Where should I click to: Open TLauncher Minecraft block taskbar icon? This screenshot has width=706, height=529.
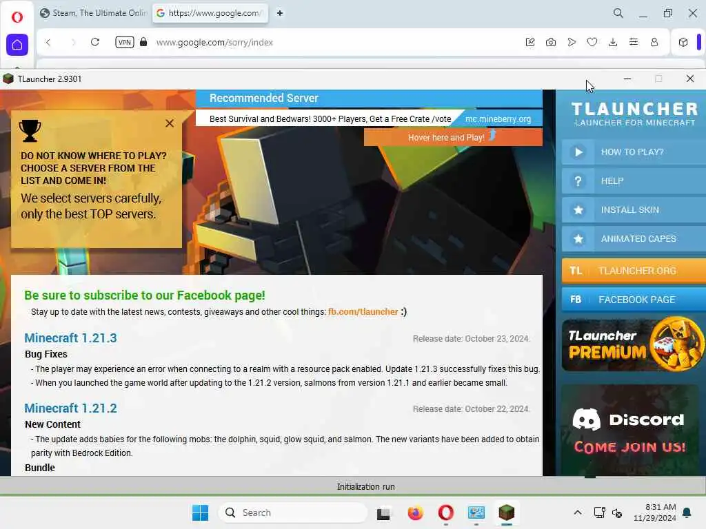click(507, 512)
